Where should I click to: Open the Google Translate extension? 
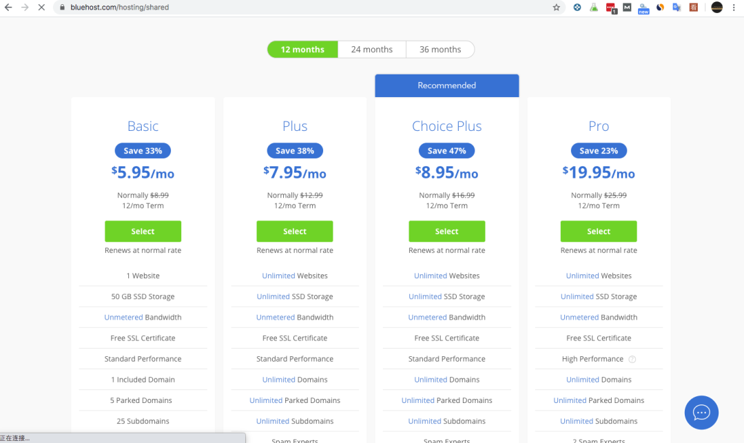[x=676, y=7]
